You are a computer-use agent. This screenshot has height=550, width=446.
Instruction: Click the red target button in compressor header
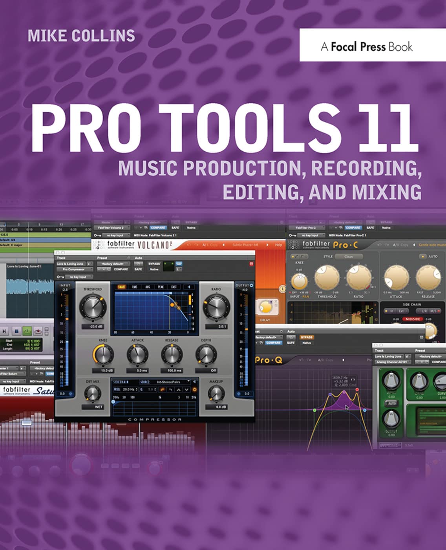point(251,264)
